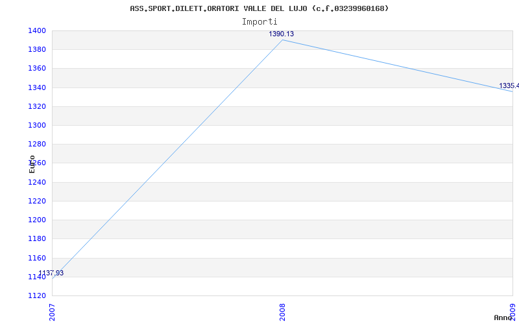Click the 1380 y-axis tick label
This screenshot has width=519, height=324.
pyautogui.click(x=36, y=50)
